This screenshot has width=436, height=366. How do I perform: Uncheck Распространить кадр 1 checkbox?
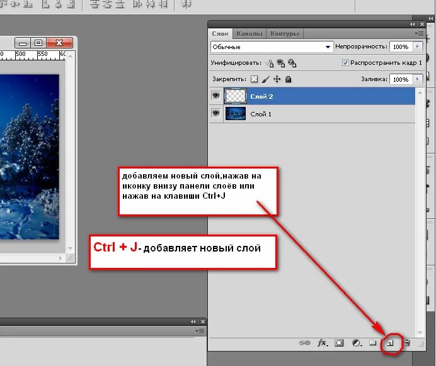[345, 63]
